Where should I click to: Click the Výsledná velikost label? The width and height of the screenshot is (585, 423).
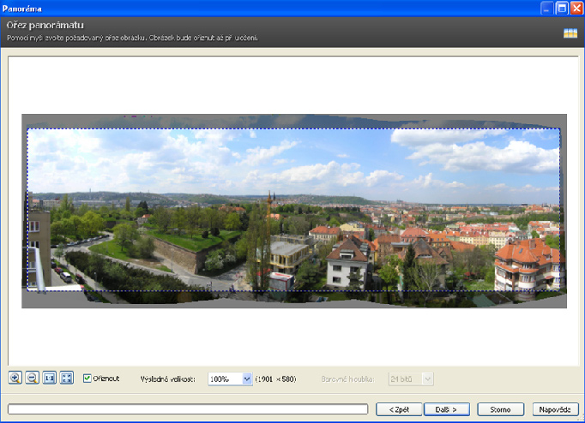pyautogui.click(x=167, y=379)
